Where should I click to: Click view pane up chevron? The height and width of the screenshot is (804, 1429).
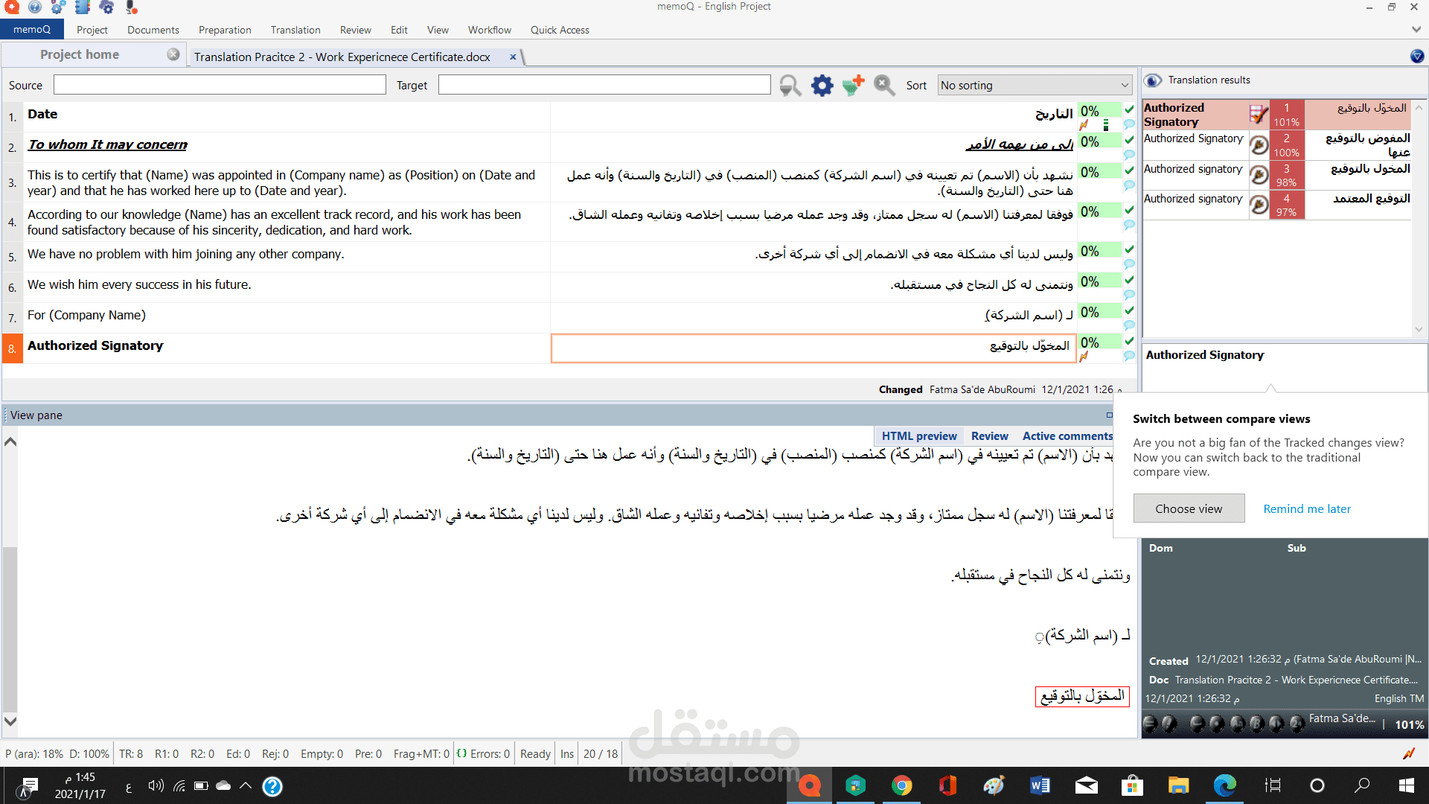[10, 442]
